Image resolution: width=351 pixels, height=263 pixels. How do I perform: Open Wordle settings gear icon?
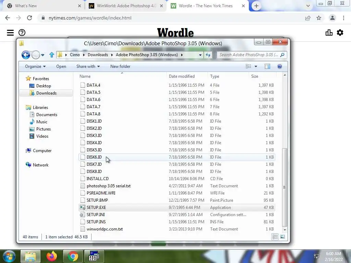click(x=340, y=33)
